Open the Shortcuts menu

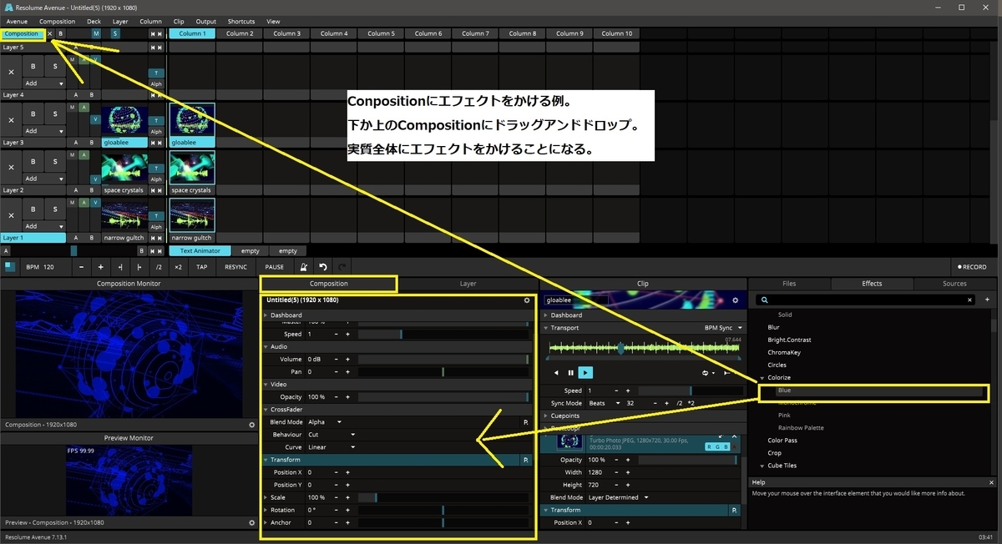click(x=241, y=22)
